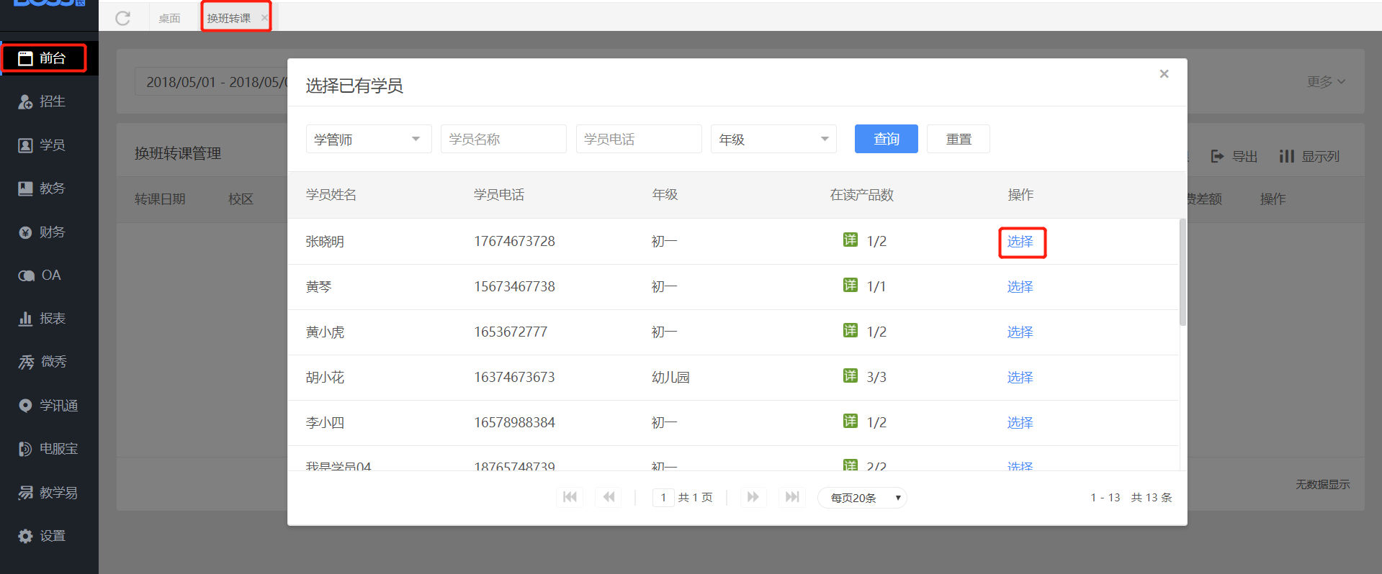The width and height of the screenshot is (1382, 574).
Task: Open product details icon for 黄琴
Action: coord(851,285)
